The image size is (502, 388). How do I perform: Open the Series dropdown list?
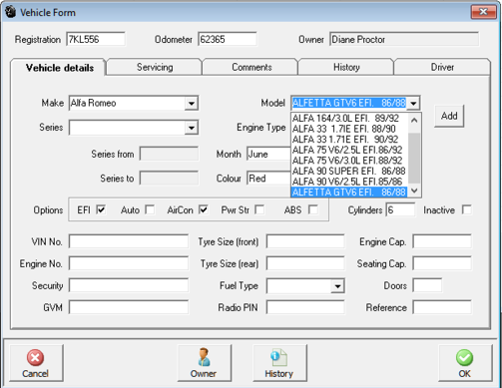pyautogui.click(x=192, y=128)
